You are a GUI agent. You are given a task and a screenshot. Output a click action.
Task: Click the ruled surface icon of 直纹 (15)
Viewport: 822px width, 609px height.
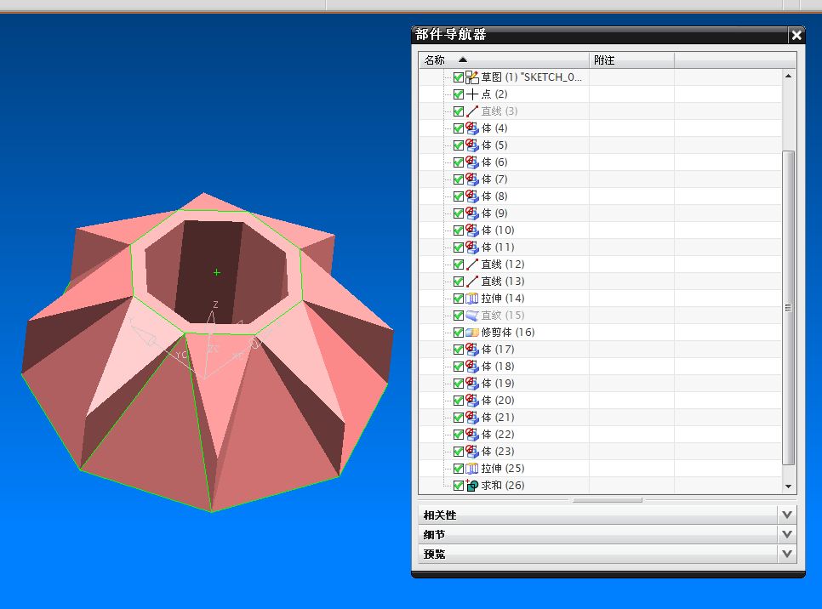[x=471, y=316]
